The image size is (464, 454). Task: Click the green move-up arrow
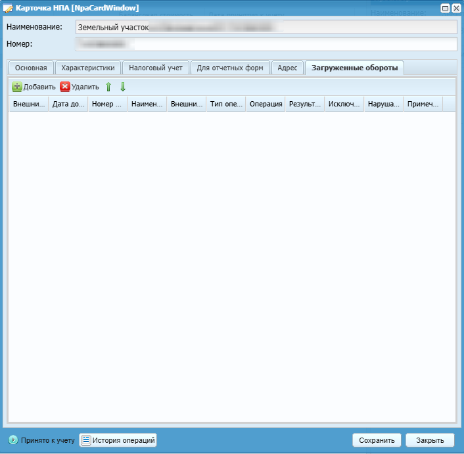coord(109,87)
